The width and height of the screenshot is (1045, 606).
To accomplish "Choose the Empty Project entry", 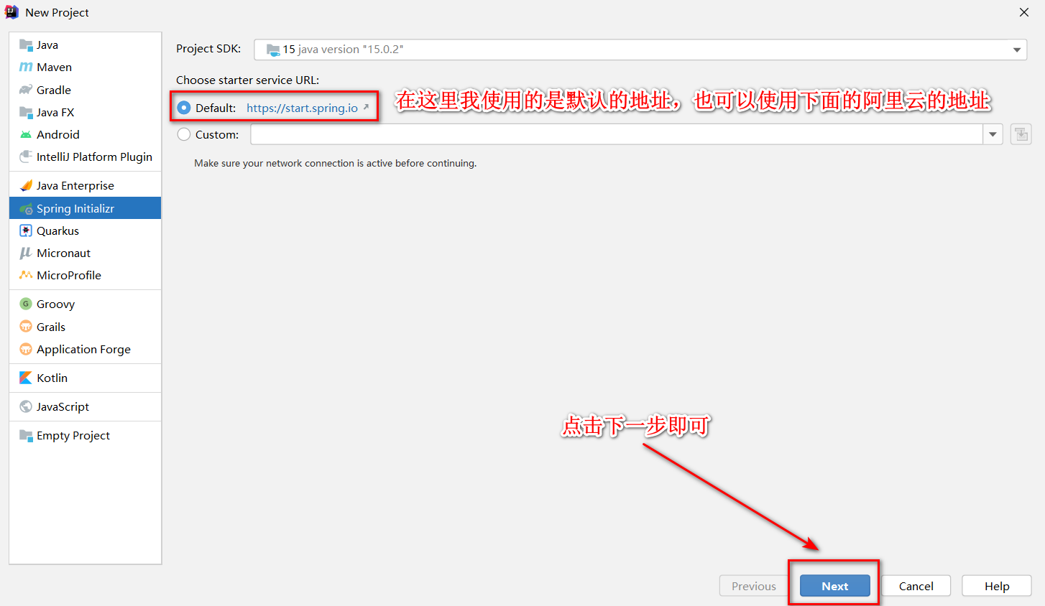I will (x=85, y=436).
